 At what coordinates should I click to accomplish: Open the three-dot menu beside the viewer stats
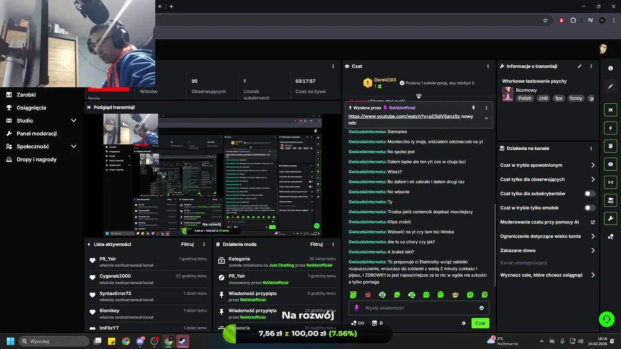[x=333, y=66]
